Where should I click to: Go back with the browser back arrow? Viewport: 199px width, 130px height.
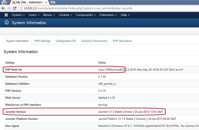pos(3,8)
